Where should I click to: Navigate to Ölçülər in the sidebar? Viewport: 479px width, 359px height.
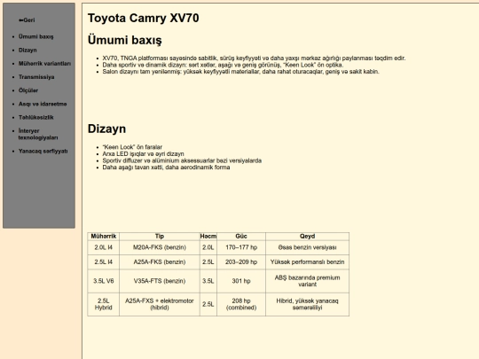[x=28, y=90]
